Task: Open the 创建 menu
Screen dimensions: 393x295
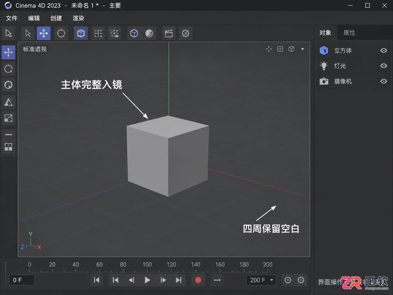Action: pos(56,18)
